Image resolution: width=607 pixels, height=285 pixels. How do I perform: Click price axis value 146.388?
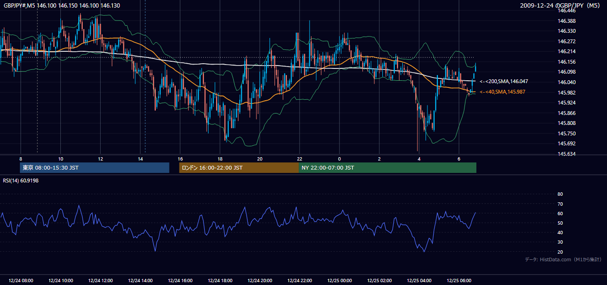pyautogui.click(x=567, y=21)
